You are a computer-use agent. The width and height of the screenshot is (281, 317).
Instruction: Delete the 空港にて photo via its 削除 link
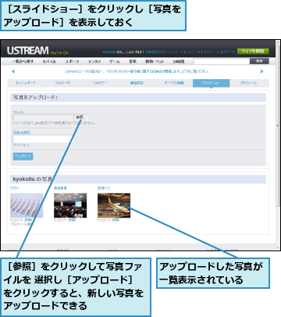pyautogui.click(x=116, y=220)
